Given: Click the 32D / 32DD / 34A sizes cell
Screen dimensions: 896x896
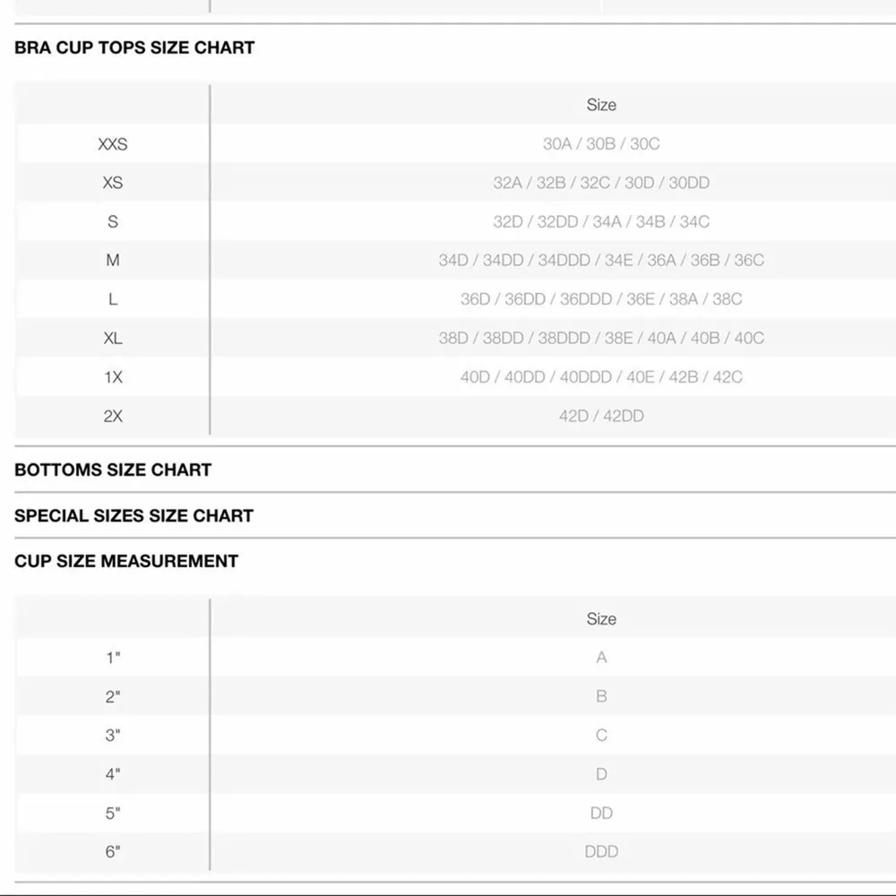Looking at the screenshot, I should tap(601, 221).
